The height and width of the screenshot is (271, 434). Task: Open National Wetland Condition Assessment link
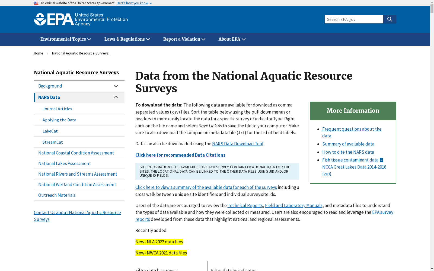tap(77, 185)
